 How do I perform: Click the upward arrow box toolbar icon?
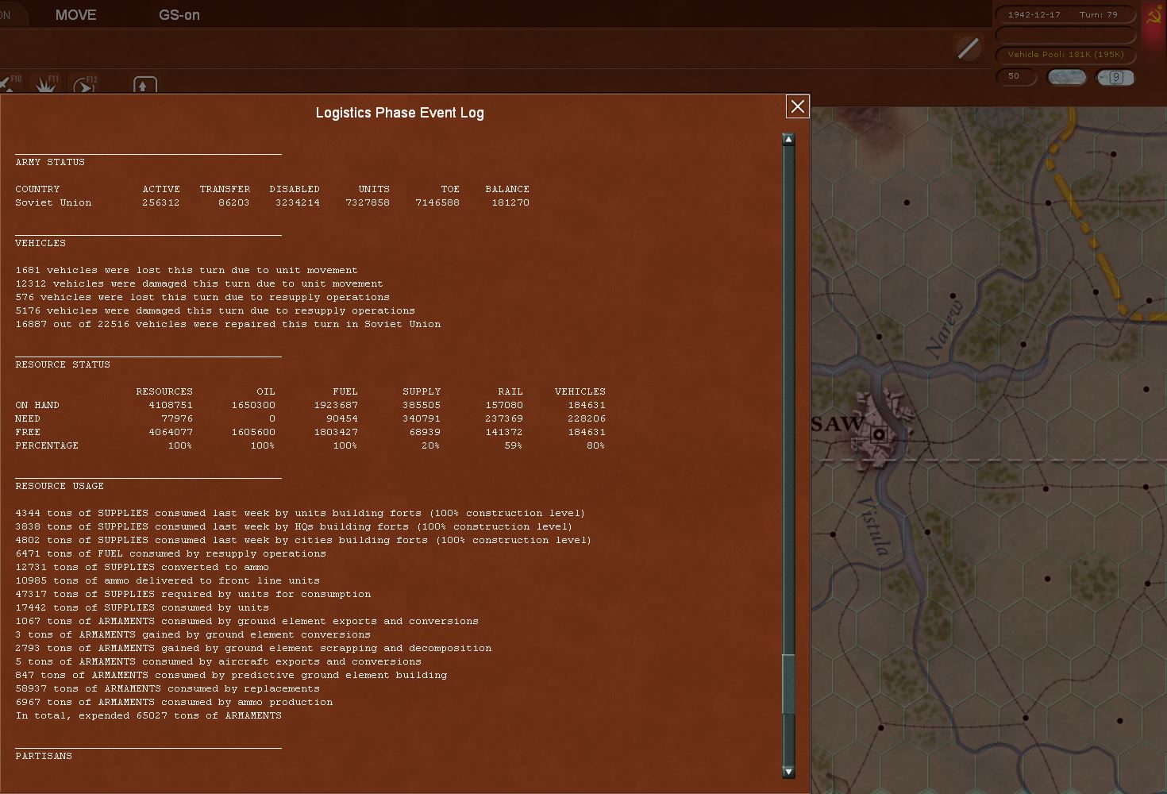pyautogui.click(x=144, y=85)
